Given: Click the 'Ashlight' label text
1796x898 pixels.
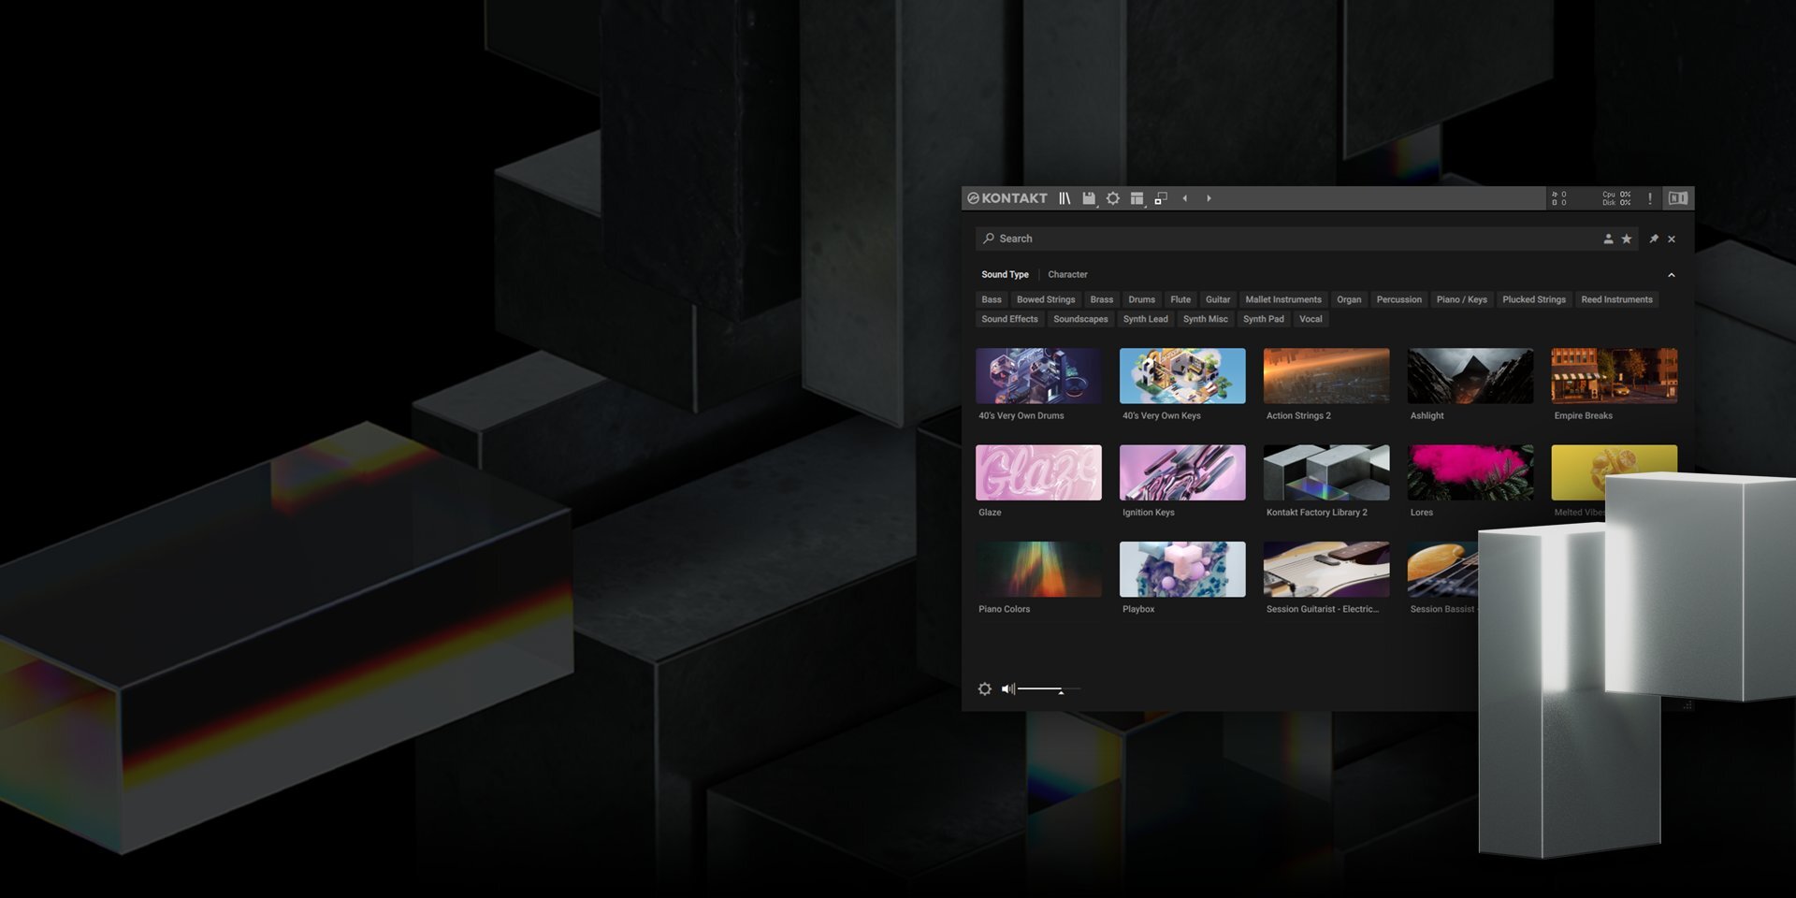Looking at the screenshot, I should coord(1427,416).
